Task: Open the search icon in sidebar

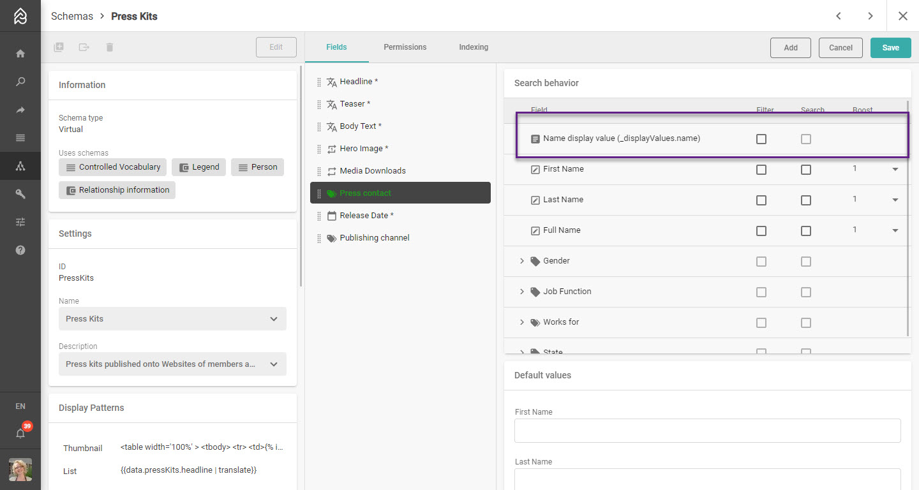Action: (x=20, y=82)
